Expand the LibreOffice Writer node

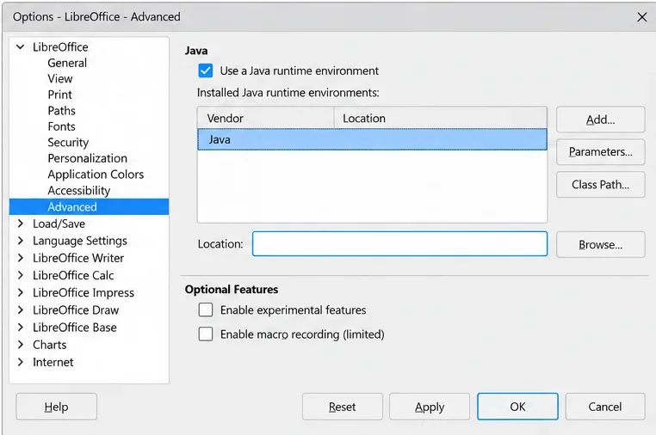(20, 258)
